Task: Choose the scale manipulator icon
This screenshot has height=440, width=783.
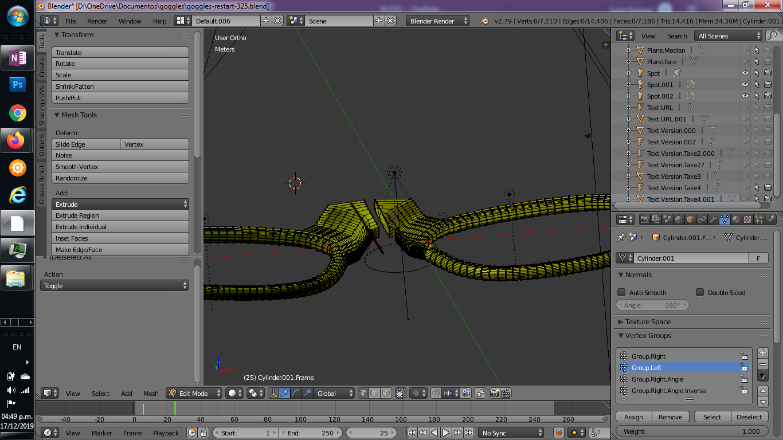Action: click(x=307, y=393)
